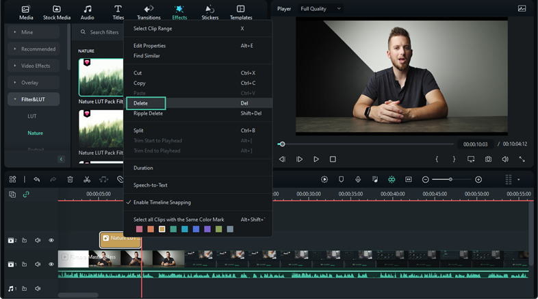Step forward one frame in player
Screen dimensions: 538x299
coord(299,159)
